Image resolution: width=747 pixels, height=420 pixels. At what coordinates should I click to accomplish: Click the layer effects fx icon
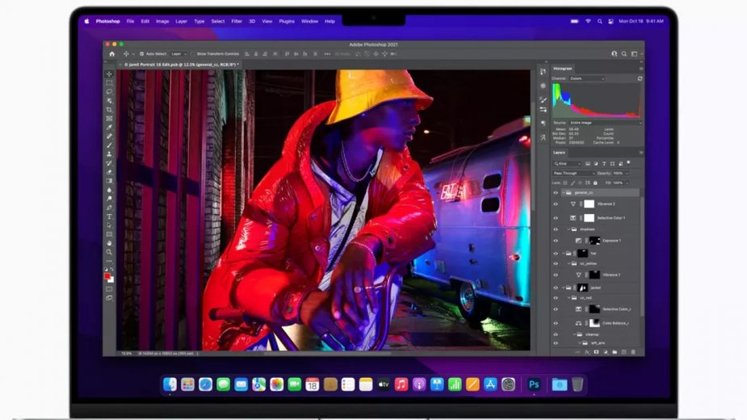[x=587, y=352]
